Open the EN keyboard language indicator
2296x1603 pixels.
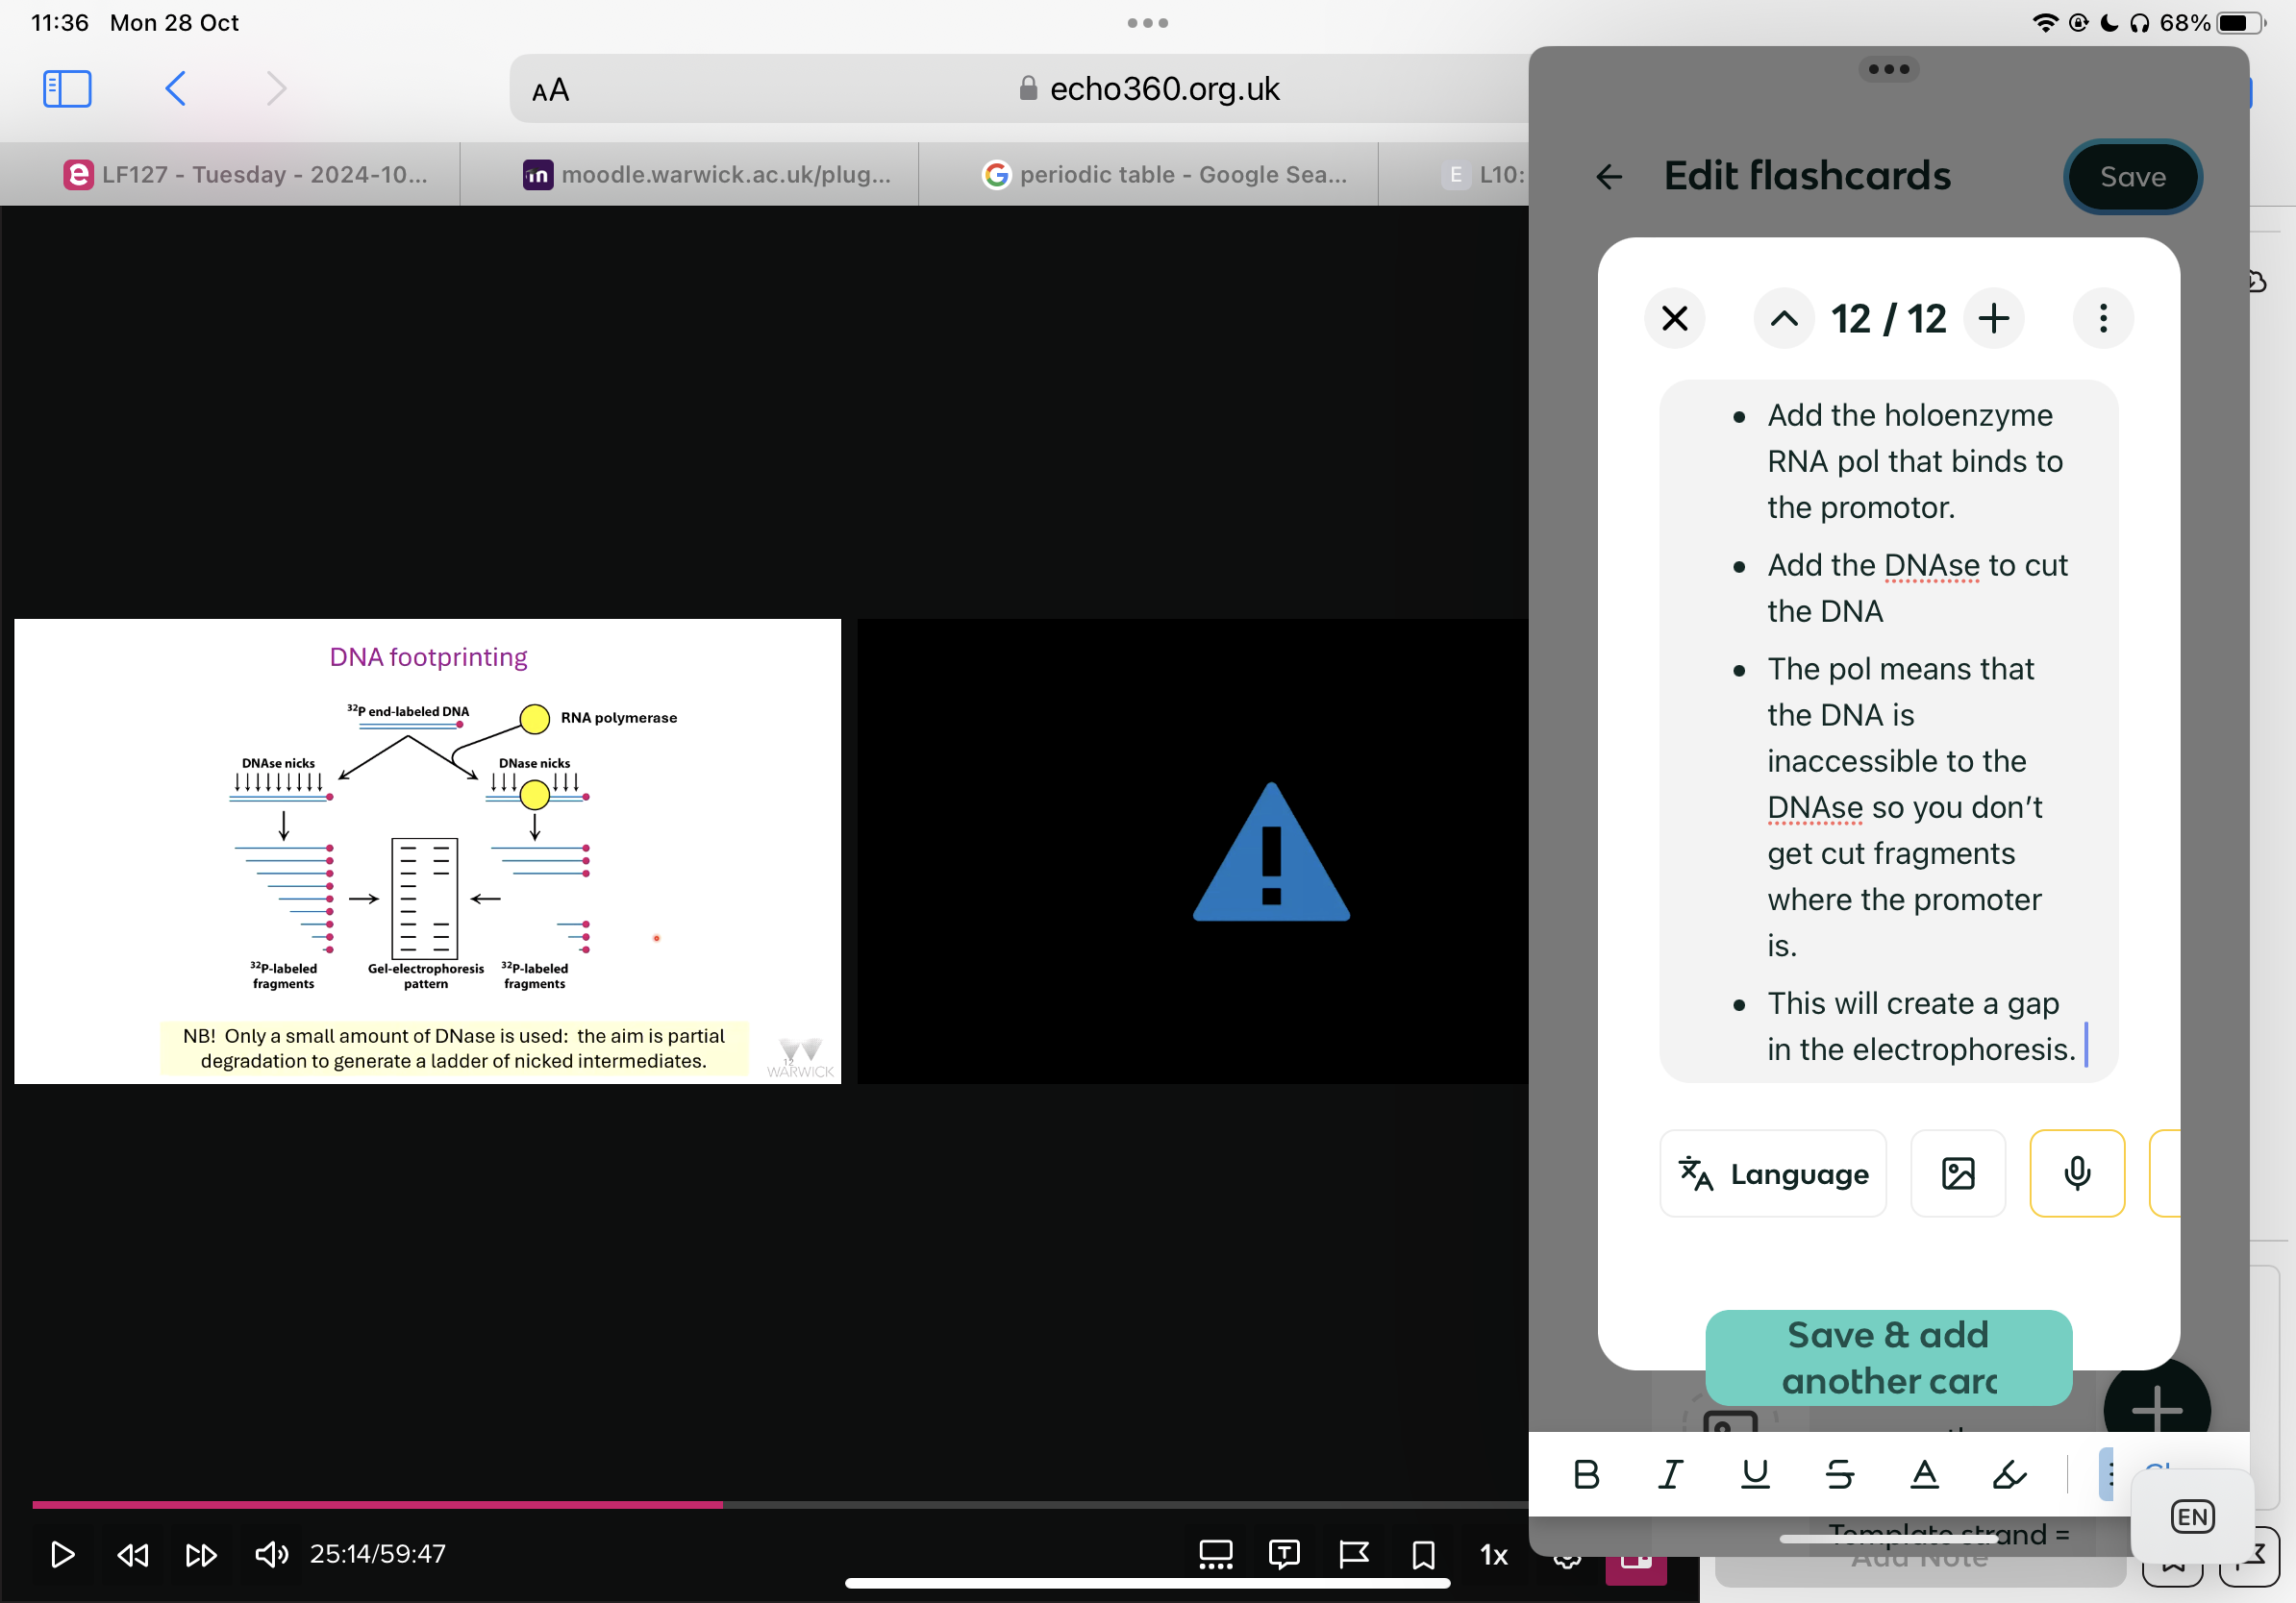(x=2192, y=1517)
